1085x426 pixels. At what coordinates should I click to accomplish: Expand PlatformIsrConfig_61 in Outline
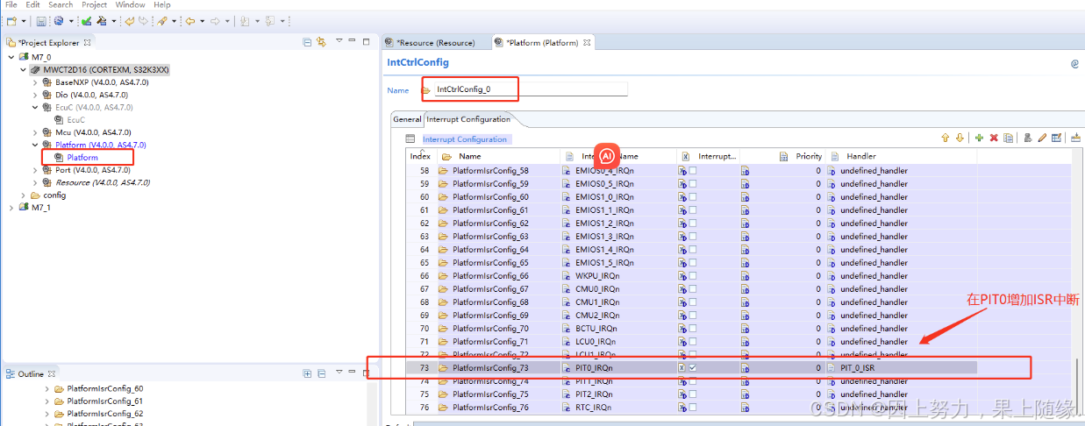click(47, 401)
